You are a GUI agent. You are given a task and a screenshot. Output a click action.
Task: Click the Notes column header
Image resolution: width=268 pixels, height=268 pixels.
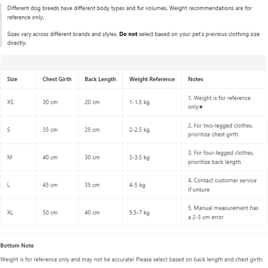[196, 79]
